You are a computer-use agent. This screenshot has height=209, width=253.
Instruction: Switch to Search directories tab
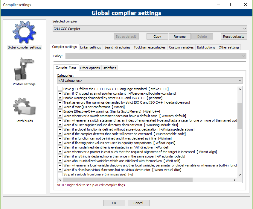coord(117,47)
